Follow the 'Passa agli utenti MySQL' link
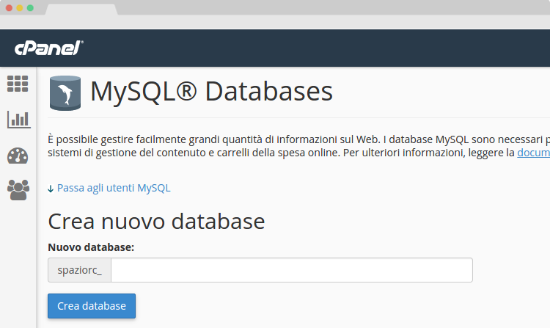550x328 pixels. coord(114,188)
